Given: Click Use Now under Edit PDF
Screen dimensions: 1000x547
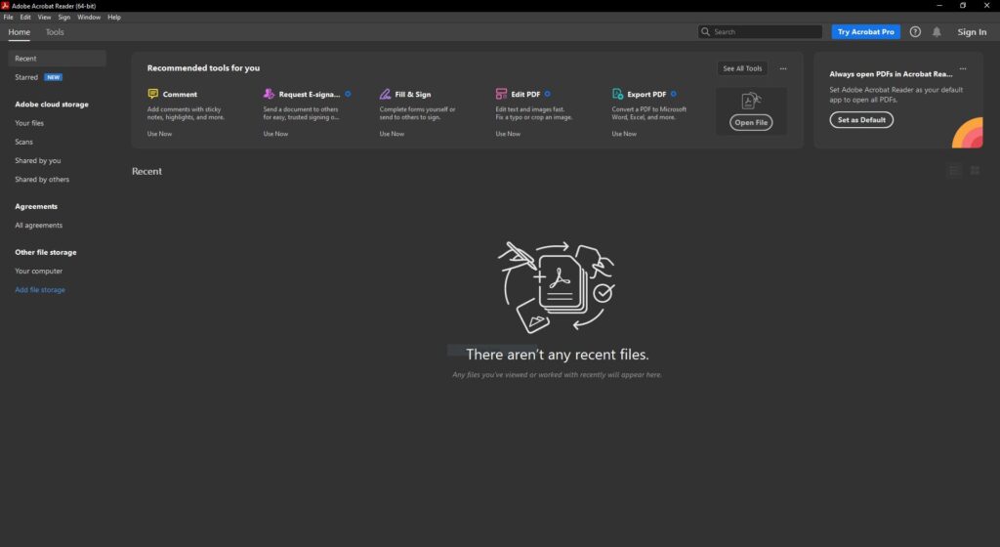Looking at the screenshot, I should pyautogui.click(x=508, y=134).
